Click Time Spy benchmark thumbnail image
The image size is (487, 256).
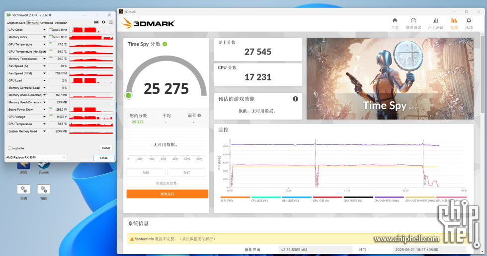[390, 79]
